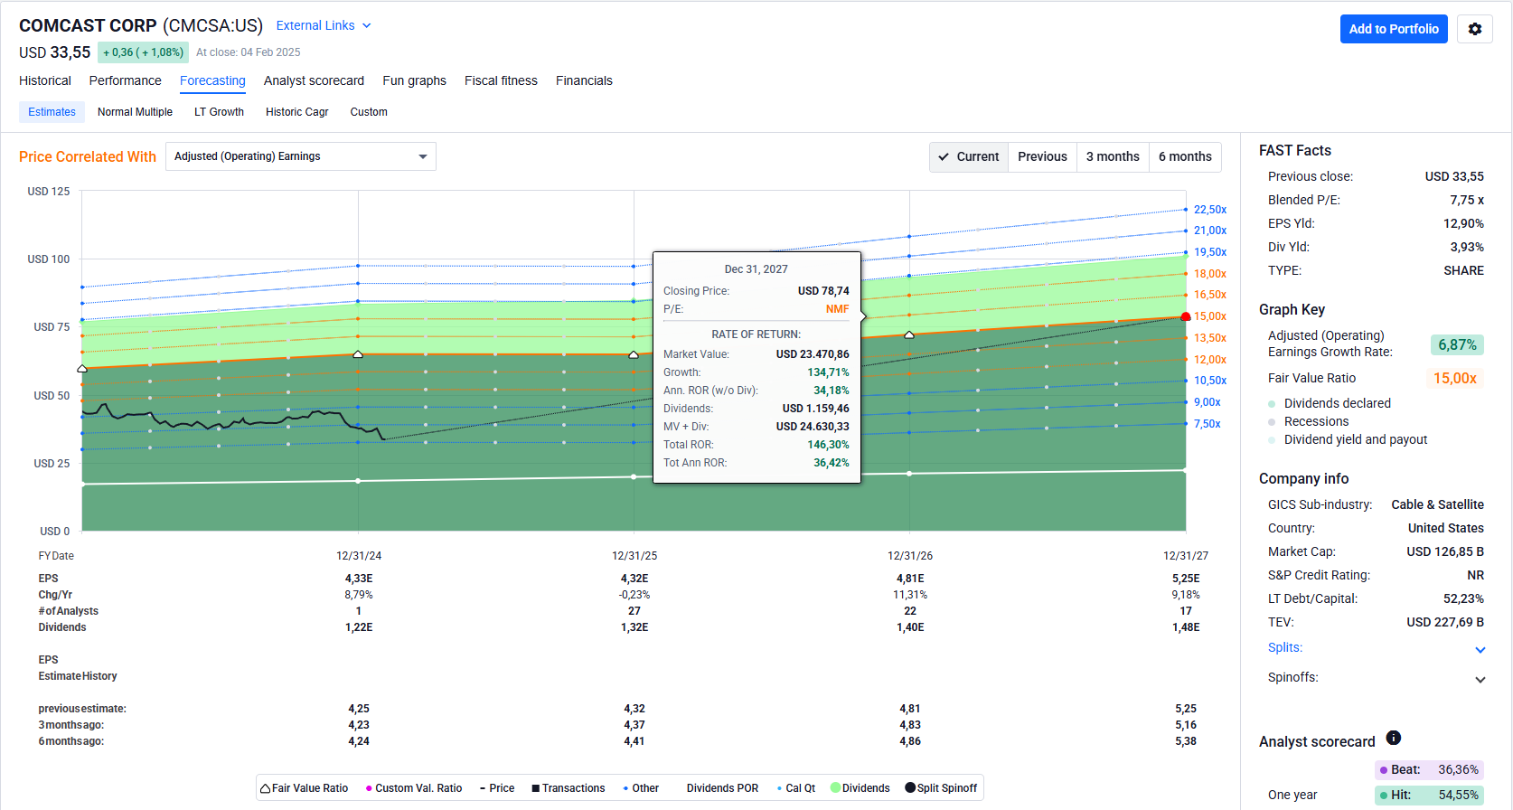Click the Add to Portfolio button
The image size is (1513, 810).
point(1394,29)
